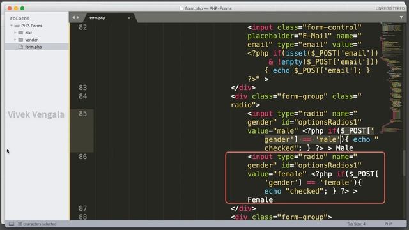The height and width of the screenshot is (230, 409).
Task: Click line number 88 in gutter
Action: (x=82, y=217)
